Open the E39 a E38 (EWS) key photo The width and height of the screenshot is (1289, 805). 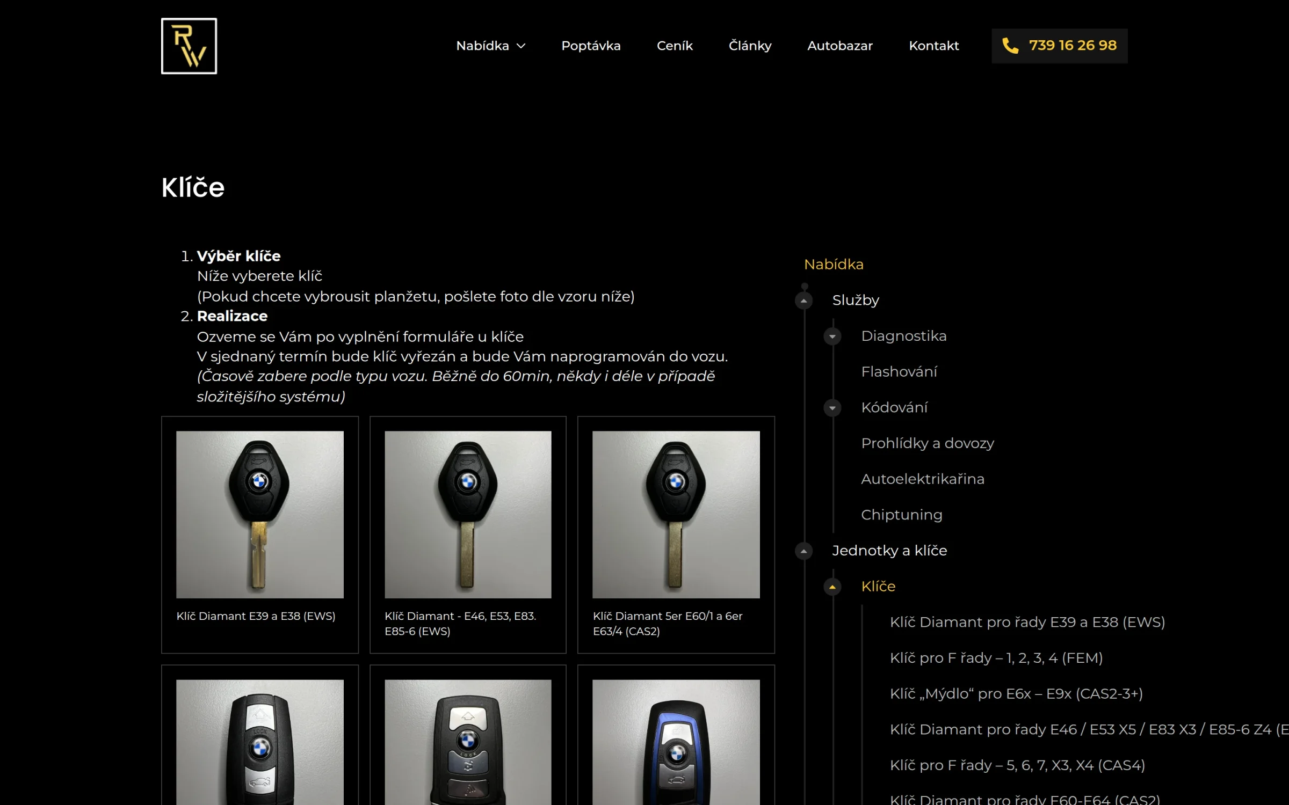coord(260,515)
